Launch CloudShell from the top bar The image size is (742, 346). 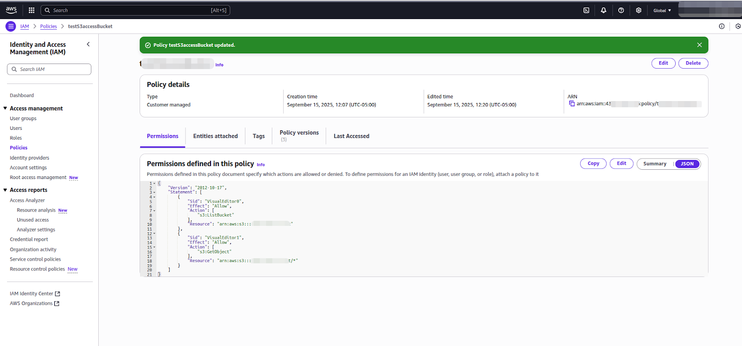(x=586, y=10)
